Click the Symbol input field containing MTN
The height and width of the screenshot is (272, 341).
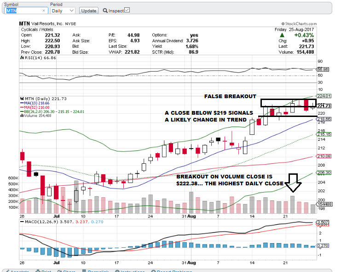[x=26, y=11]
